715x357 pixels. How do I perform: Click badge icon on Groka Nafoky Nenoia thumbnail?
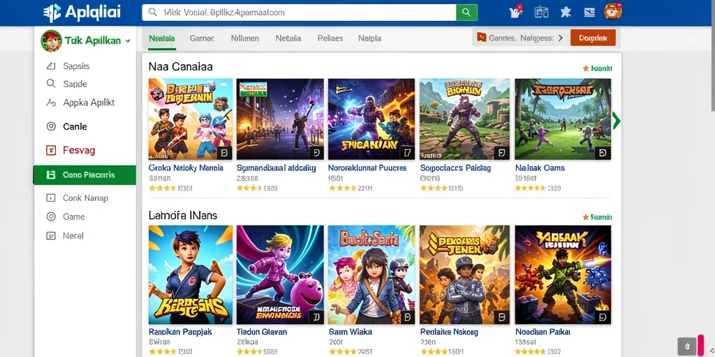pos(224,152)
